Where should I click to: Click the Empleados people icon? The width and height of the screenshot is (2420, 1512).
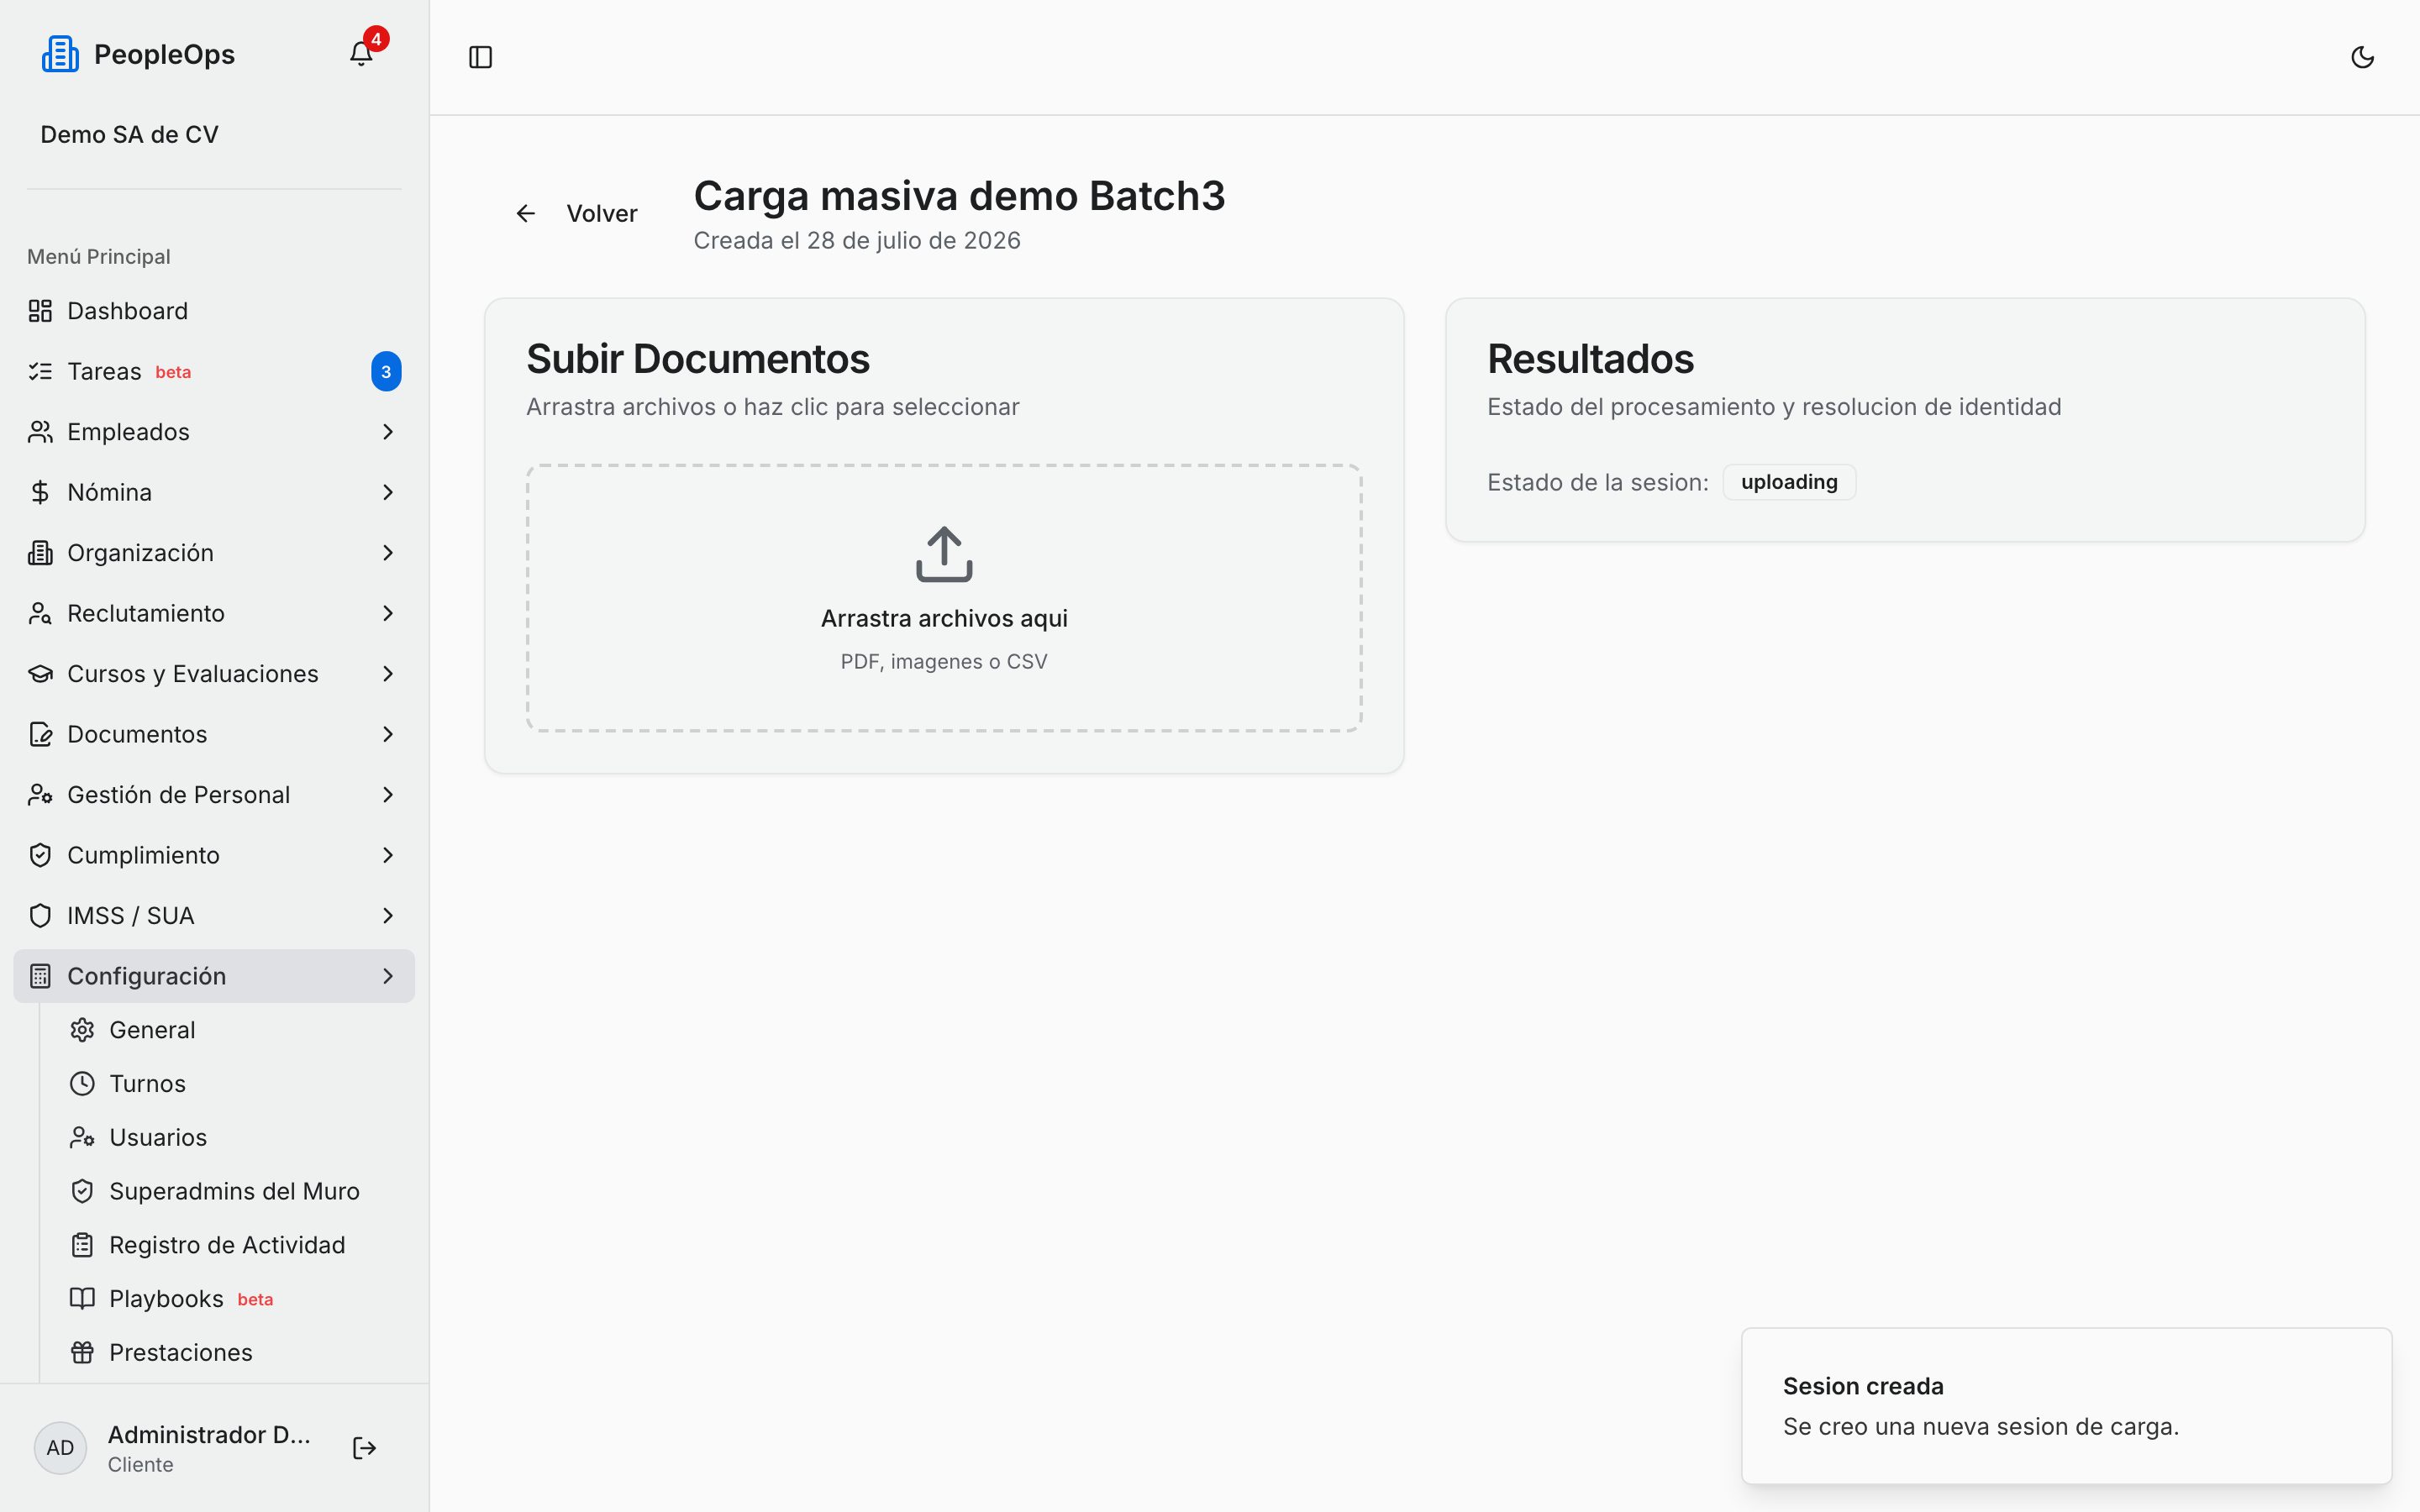pos(40,432)
